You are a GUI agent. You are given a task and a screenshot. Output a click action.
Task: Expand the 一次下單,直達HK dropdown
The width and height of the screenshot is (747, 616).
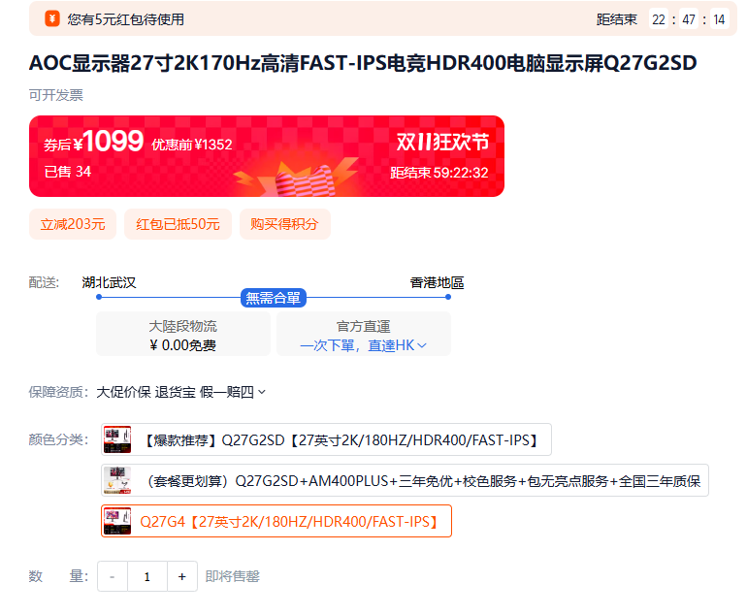click(364, 345)
